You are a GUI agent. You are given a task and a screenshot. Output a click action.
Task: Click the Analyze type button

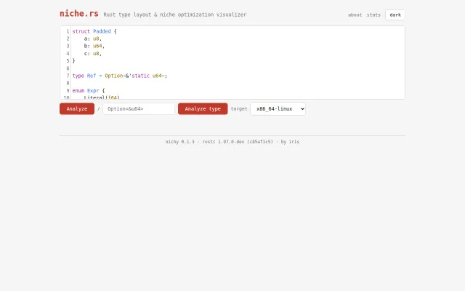click(x=203, y=108)
